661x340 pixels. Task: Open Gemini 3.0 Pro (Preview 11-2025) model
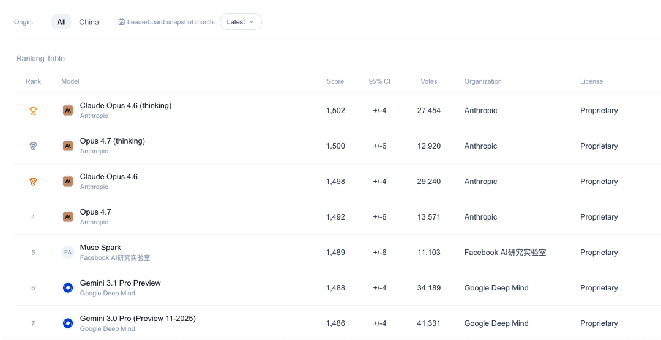click(138, 319)
